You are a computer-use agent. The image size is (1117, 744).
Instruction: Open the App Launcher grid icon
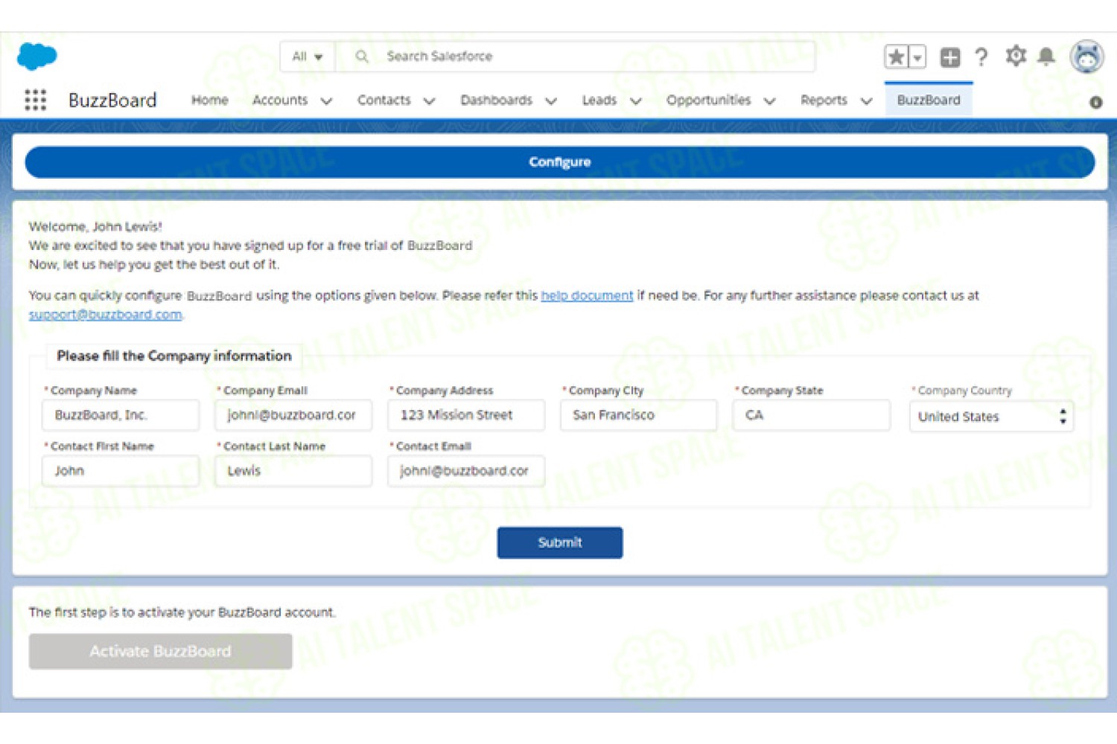click(35, 100)
